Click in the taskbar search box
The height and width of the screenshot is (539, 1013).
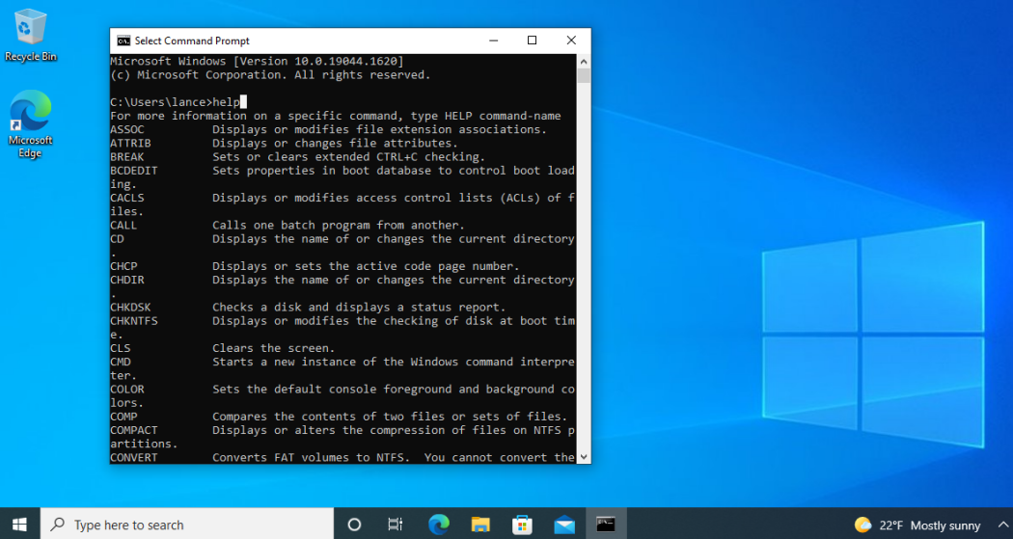point(187,525)
